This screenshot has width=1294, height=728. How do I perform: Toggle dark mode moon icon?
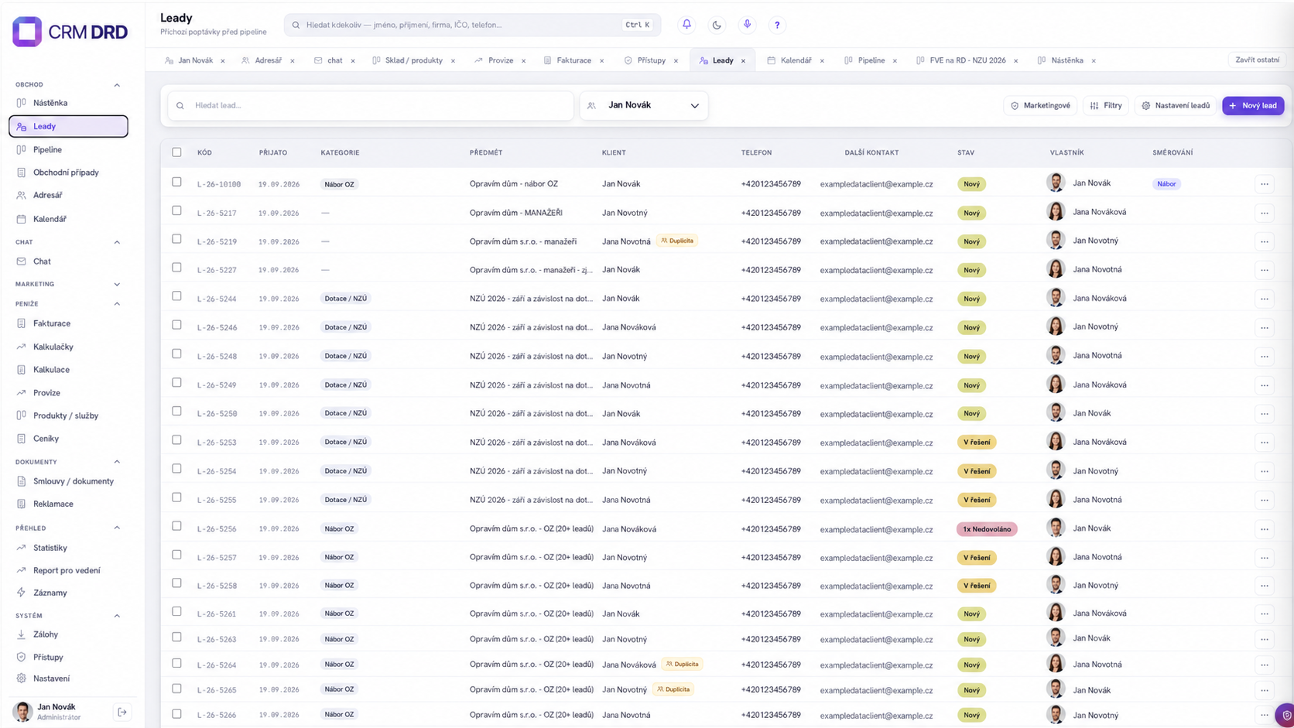click(x=717, y=25)
